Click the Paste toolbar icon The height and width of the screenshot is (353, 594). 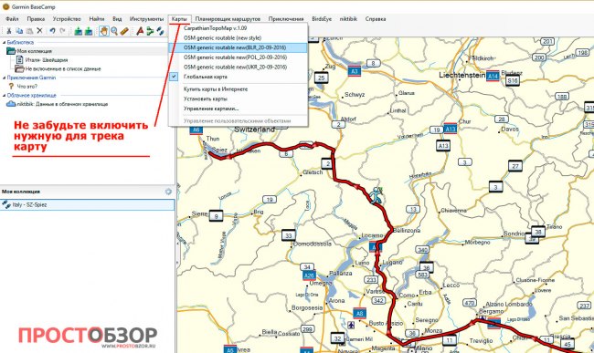click(x=29, y=31)
